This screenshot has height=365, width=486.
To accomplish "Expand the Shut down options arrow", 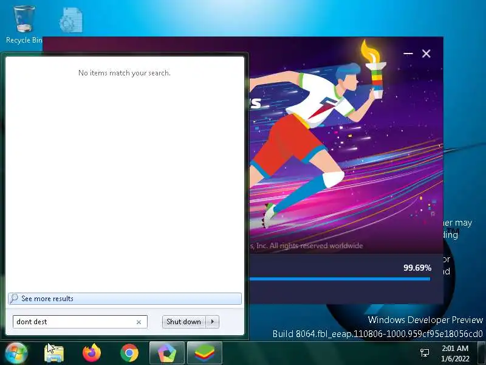I will pos(213,322).
